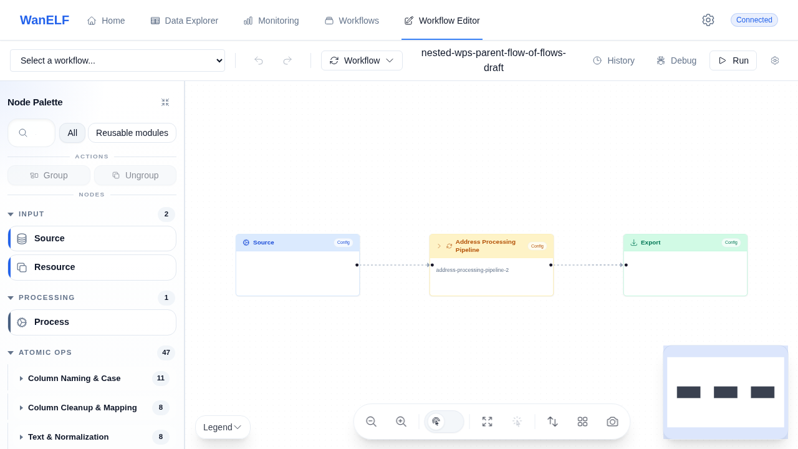The width and height of the screenshot is (798, 449).
Task: Open the Debug panel
Action: click(x=676, y=60)
